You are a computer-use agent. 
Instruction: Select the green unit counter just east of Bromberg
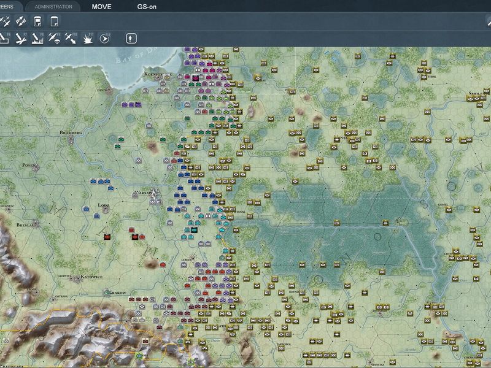pos(121,139)
